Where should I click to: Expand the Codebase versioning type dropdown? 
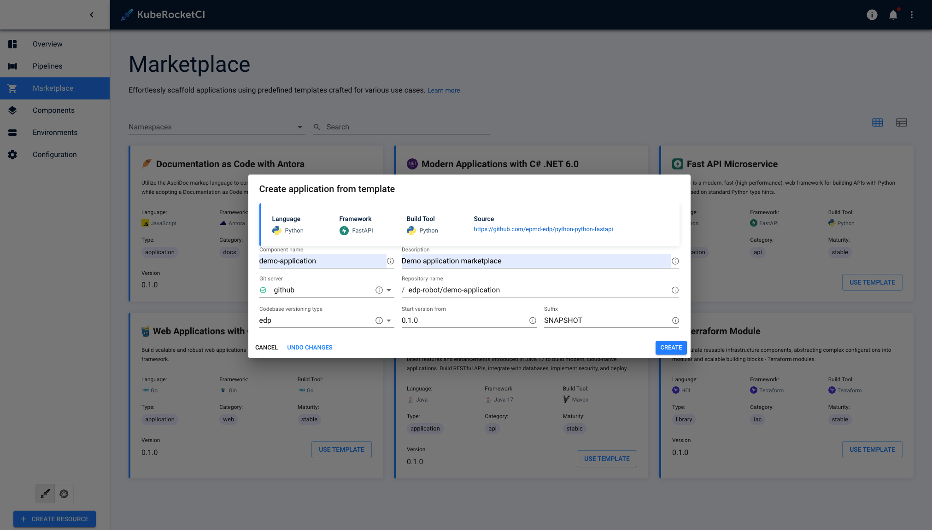click(390, 320)
